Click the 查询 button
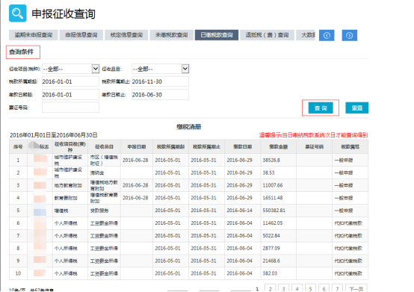This screenshot has height=292, width=414. pos(321,108)
